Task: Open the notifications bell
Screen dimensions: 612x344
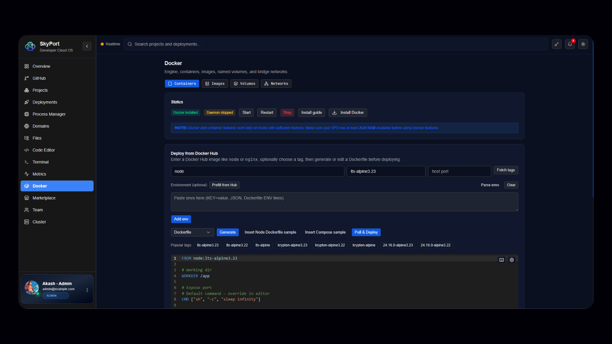Action: (x=570, y=44)
